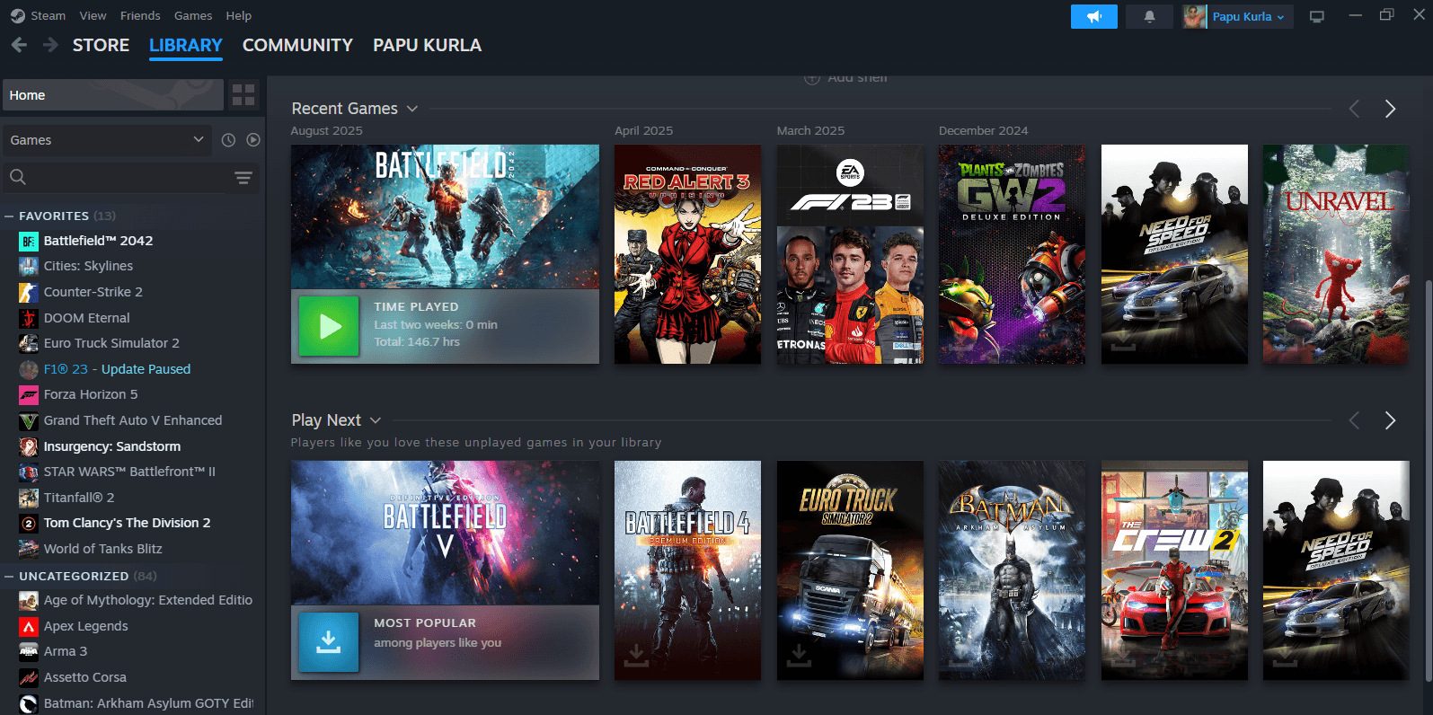
Task: Open the Steam menu
Action: [48, 15]
